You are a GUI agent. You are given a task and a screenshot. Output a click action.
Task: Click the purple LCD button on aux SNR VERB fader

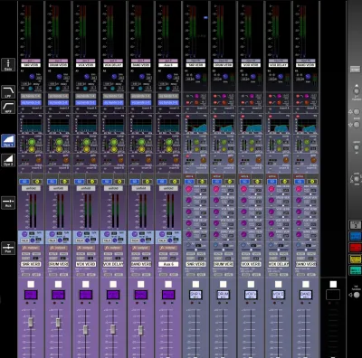(x=31, y=295)
